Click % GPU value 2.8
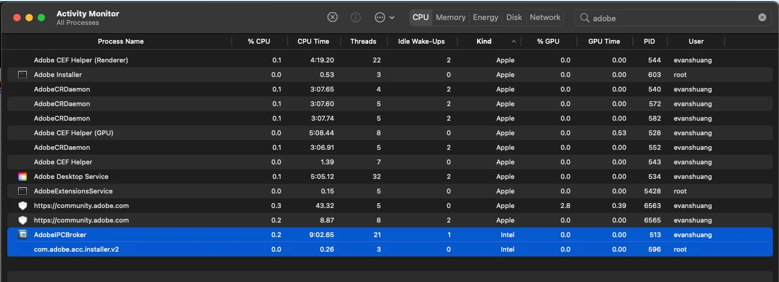779x282 pixels. point(565,206)
